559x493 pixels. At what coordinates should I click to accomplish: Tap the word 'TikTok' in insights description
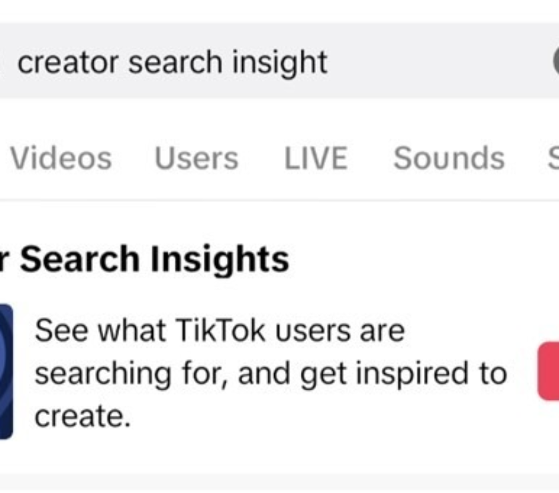[221, 330]
